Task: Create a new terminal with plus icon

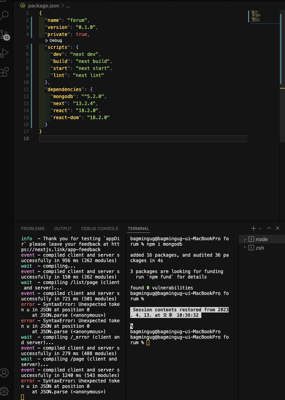Action: click(253, 228)
